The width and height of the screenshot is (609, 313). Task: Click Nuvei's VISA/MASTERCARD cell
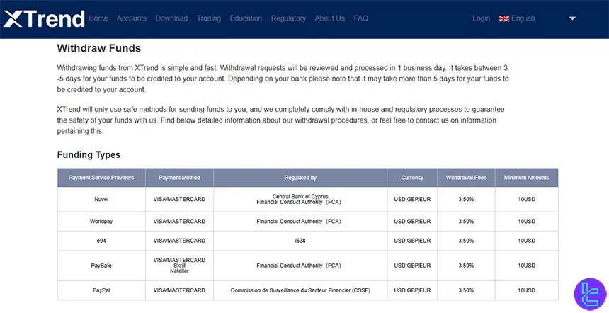(x=179, y=199)
